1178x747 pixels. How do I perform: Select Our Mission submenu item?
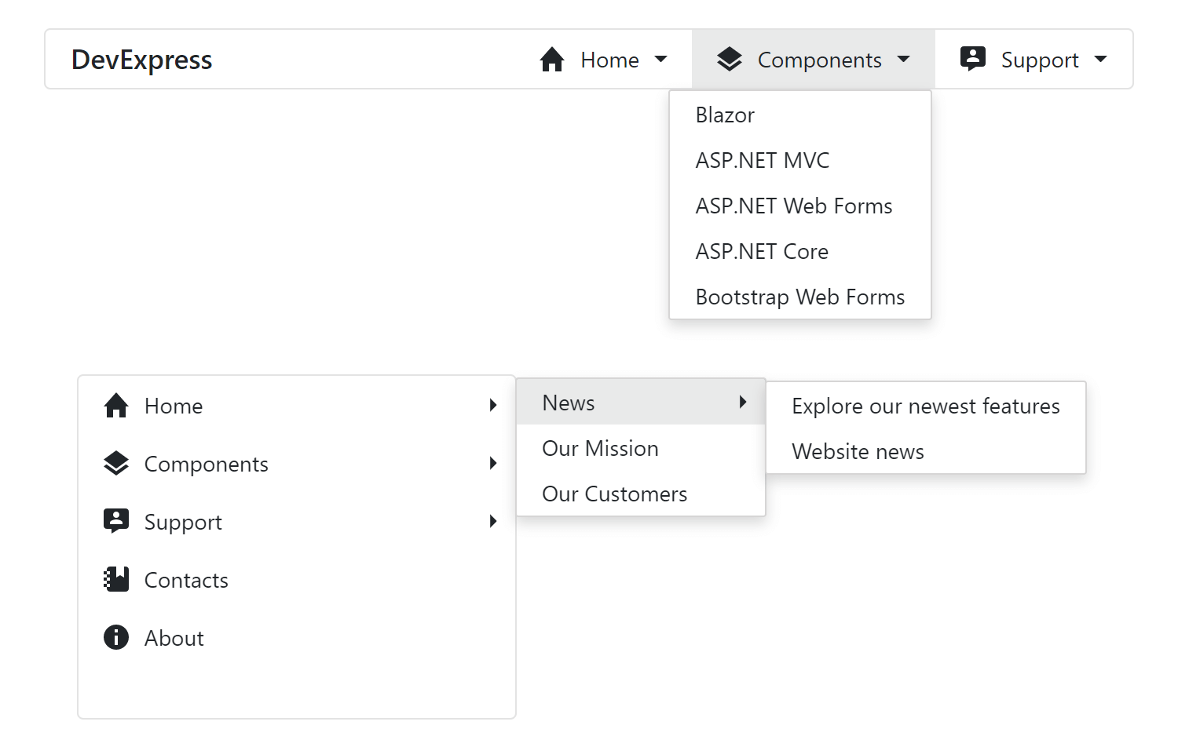[x=600, y=449]
